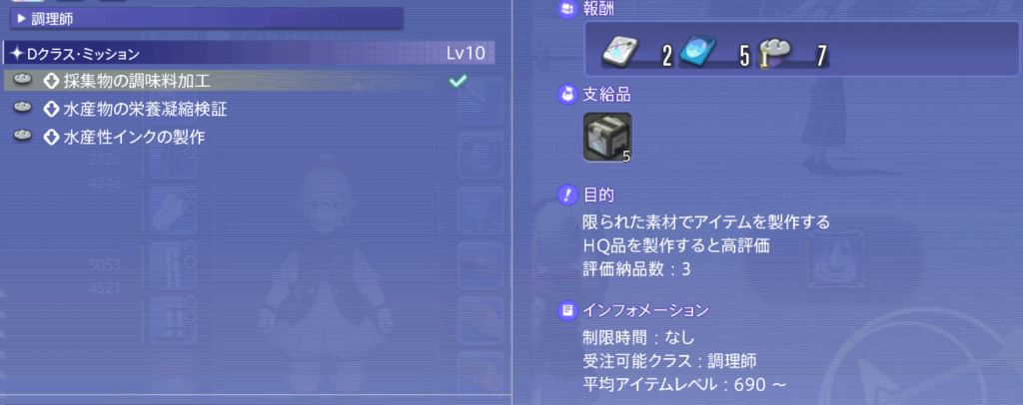Click the 報酬 section icon
The image size is (1023, 405).
tap(566, 8)
